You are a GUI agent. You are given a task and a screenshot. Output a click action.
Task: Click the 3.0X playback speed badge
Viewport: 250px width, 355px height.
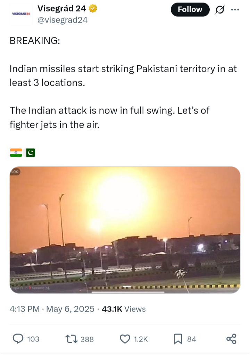tap(14, 172)
